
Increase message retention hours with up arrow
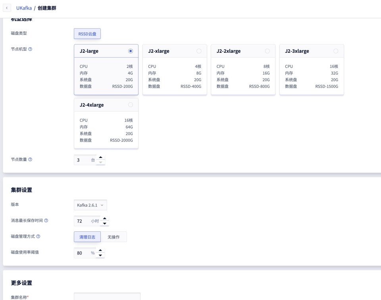[x=104, y=218]
